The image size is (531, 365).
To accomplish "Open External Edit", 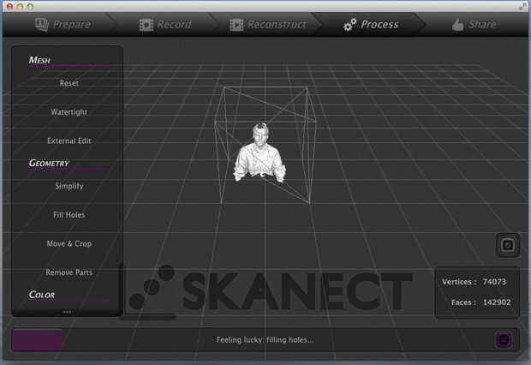I will (x=69, y=141).
